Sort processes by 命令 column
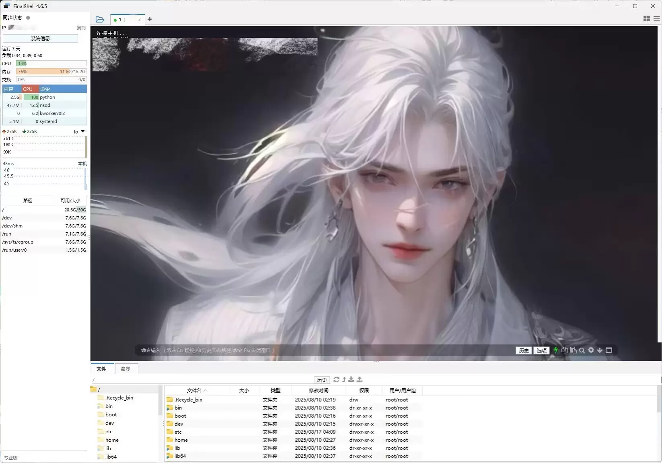The width and height of the screenshot is (662, 463). 63,89
